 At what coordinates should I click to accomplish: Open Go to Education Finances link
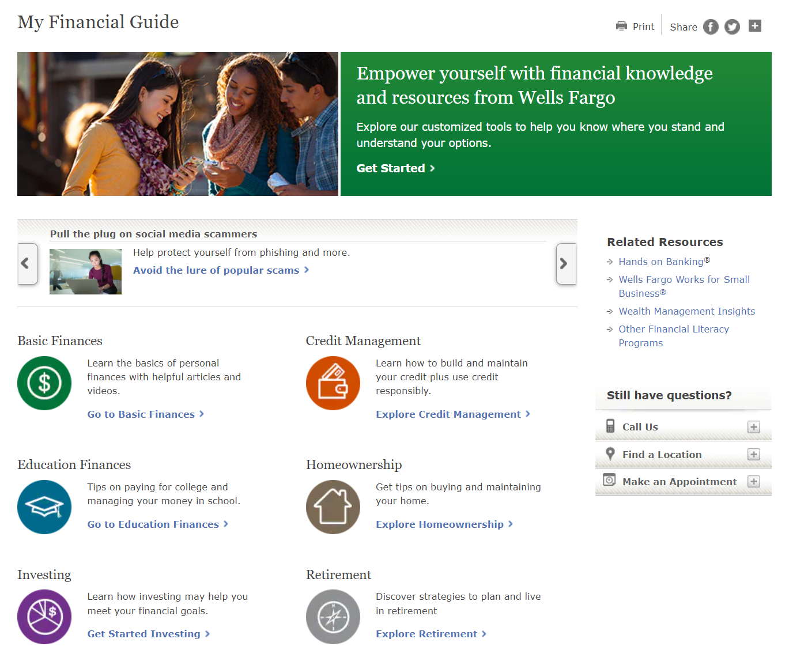click(x=158, y=524)
